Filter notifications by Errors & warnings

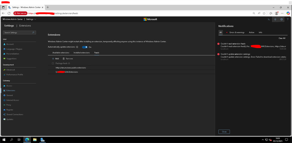pyautogui.click(x=237, y=33)
